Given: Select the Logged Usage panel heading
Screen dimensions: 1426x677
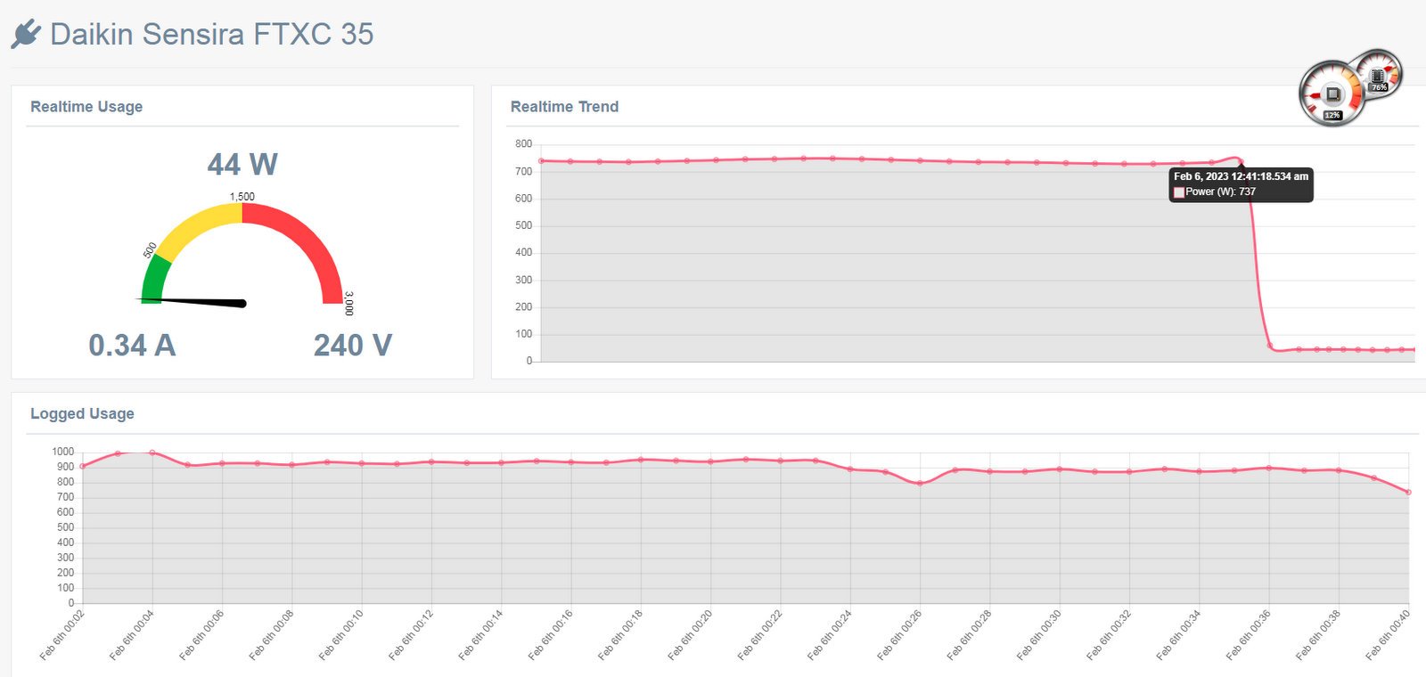Looking at the screenshot, I should [82, 413].
